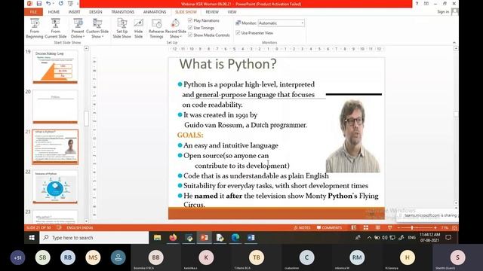The width and height of the screenshot is (483, 271).
Task: Open Present Online option
Action: (x=78, y=29)
